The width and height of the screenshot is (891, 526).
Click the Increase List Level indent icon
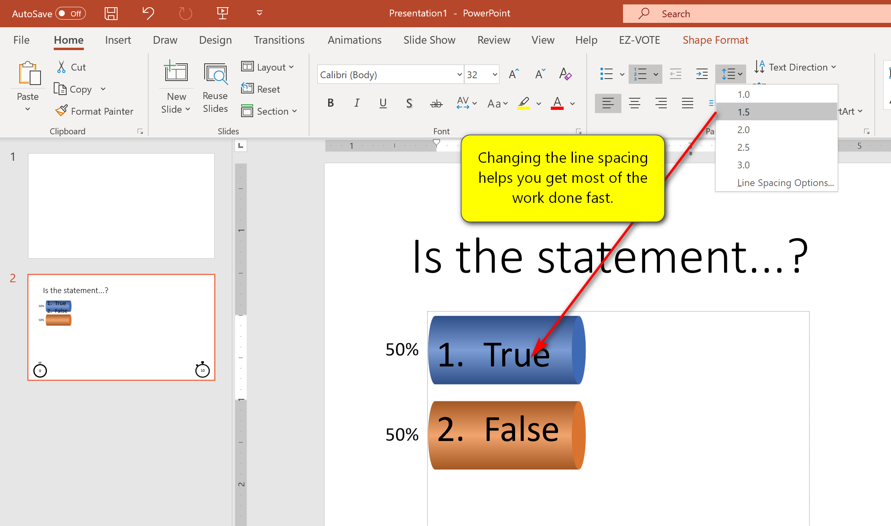pos(702,74)
